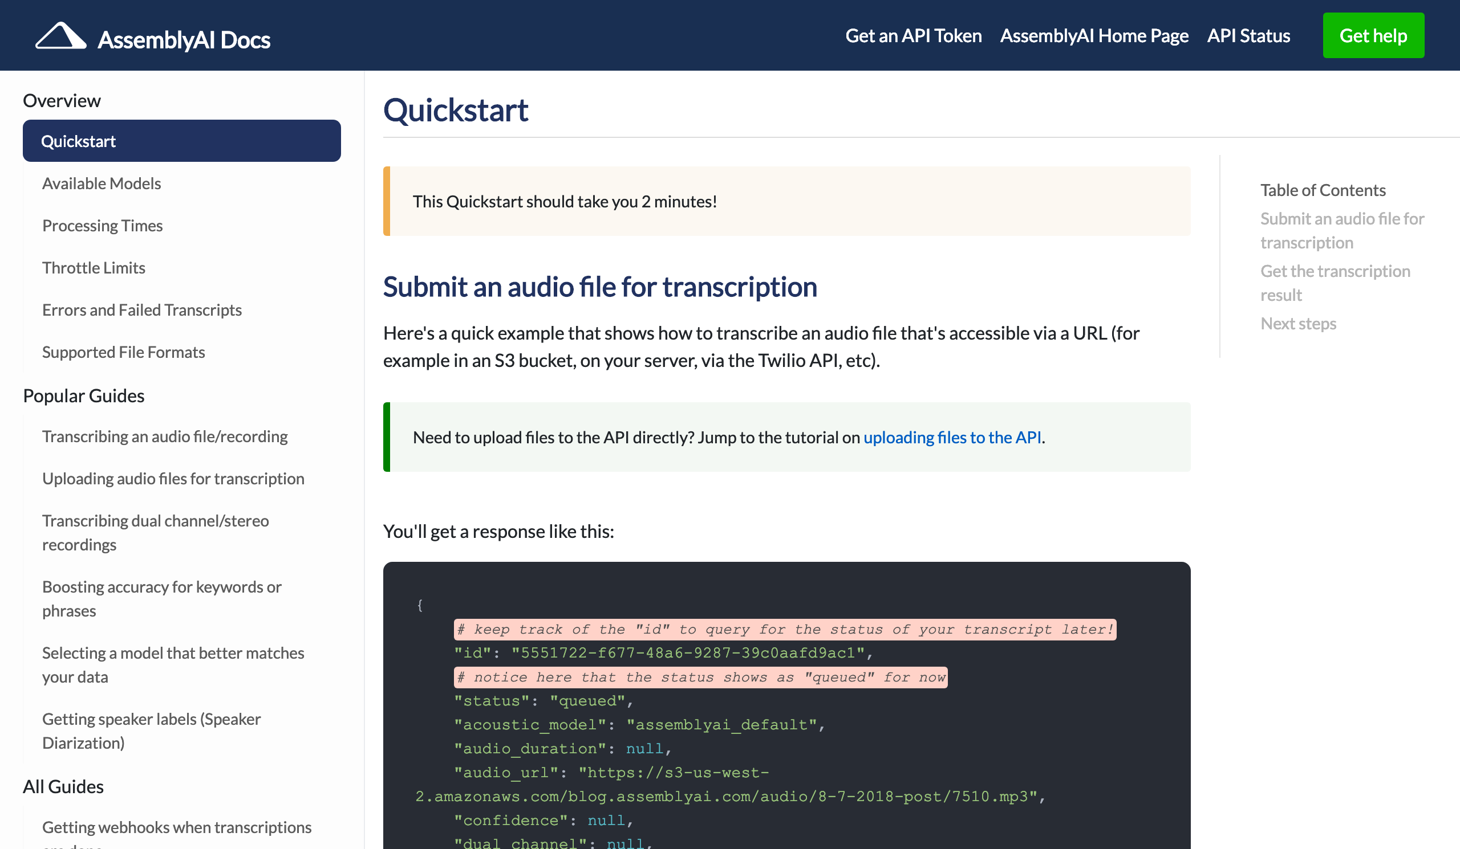Screen dimensions: 1460x849
Task: Click the transcript id value in code block
Action: [x=688, y=653]
